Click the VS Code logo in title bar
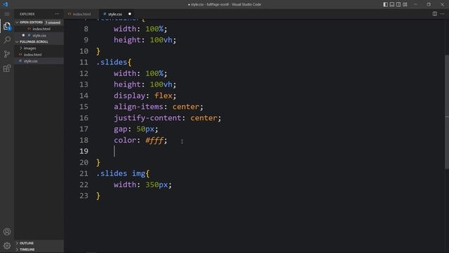Image resolution: width=449 pixels, height=253 pixels. [x=6, y=4]
